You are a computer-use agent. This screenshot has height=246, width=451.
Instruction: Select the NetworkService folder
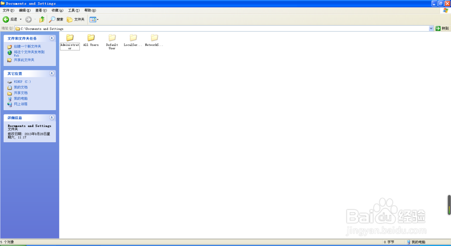(x=154, y=40)
